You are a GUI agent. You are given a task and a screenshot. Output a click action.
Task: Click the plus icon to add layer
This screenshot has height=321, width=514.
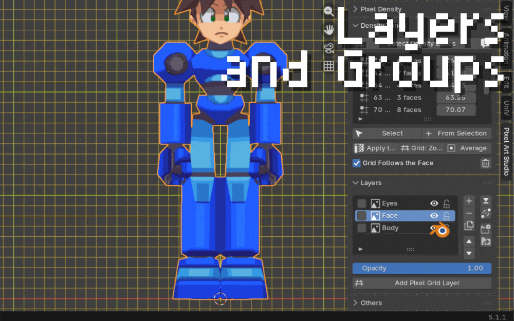tap(469, 201)
